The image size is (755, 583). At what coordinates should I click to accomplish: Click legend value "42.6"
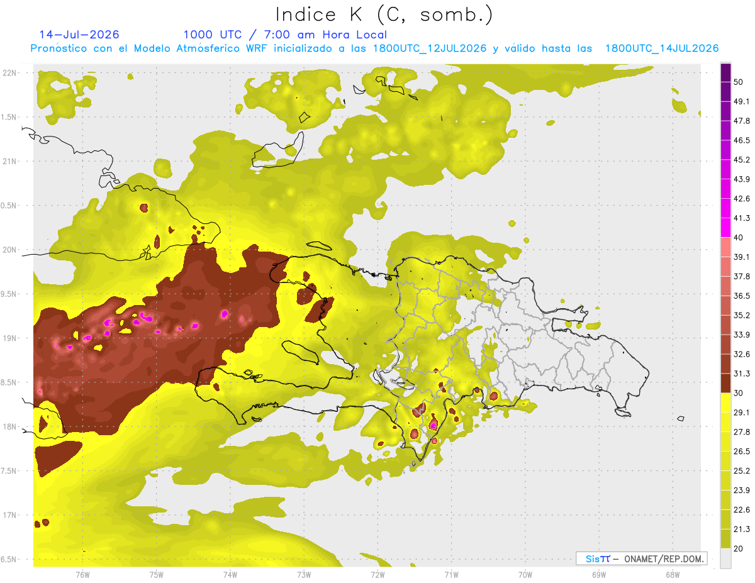[x=742, y=199]
